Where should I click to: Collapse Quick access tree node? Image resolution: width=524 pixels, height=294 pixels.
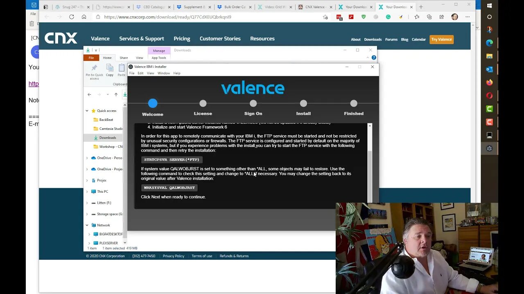87,111
